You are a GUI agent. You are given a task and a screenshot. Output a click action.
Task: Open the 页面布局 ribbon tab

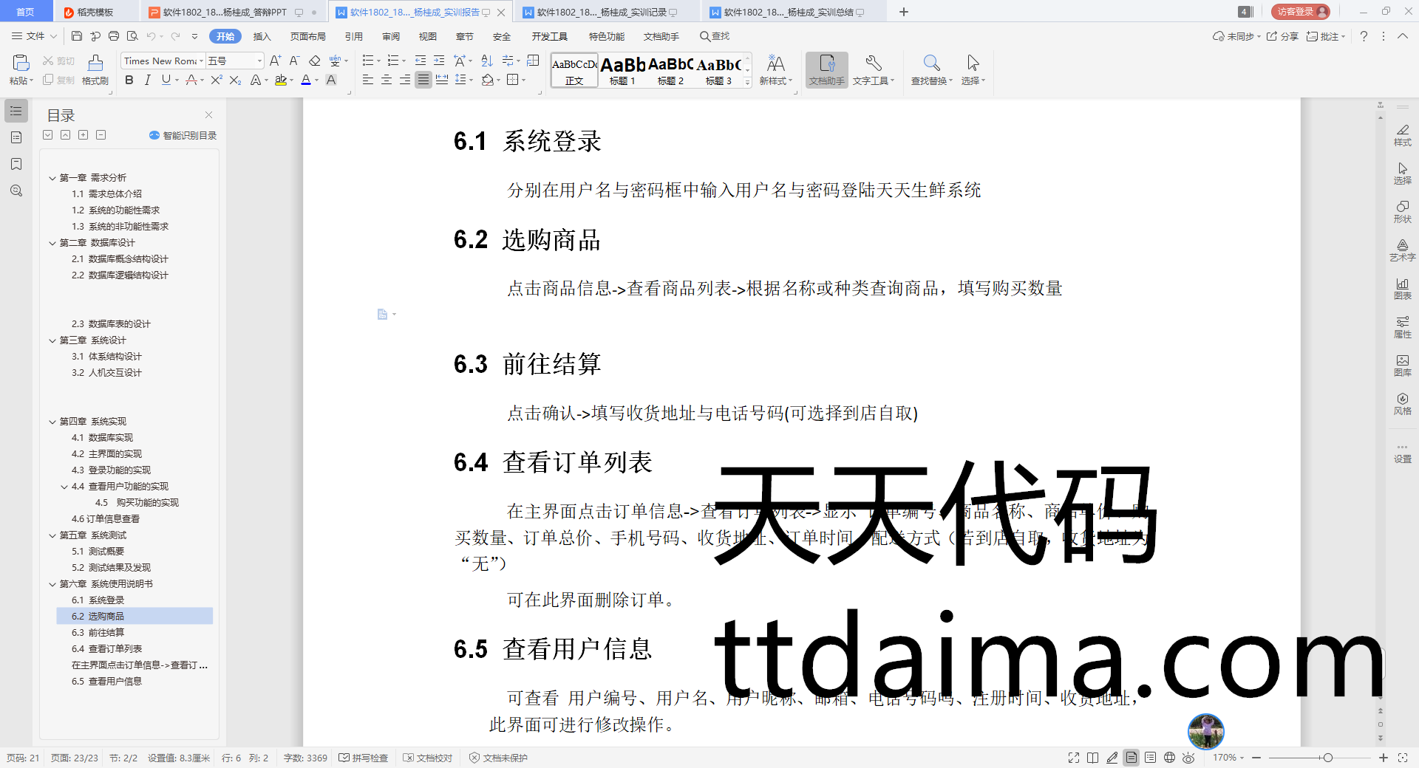click(x=307, y=36)
